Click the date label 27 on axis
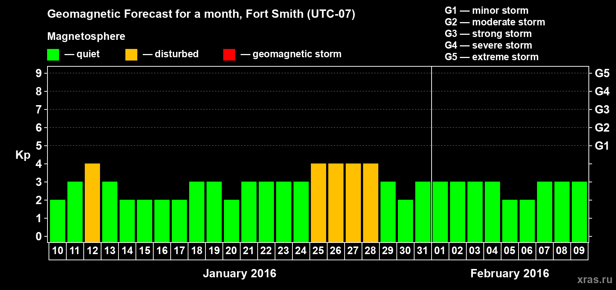 tap(353, 251)
